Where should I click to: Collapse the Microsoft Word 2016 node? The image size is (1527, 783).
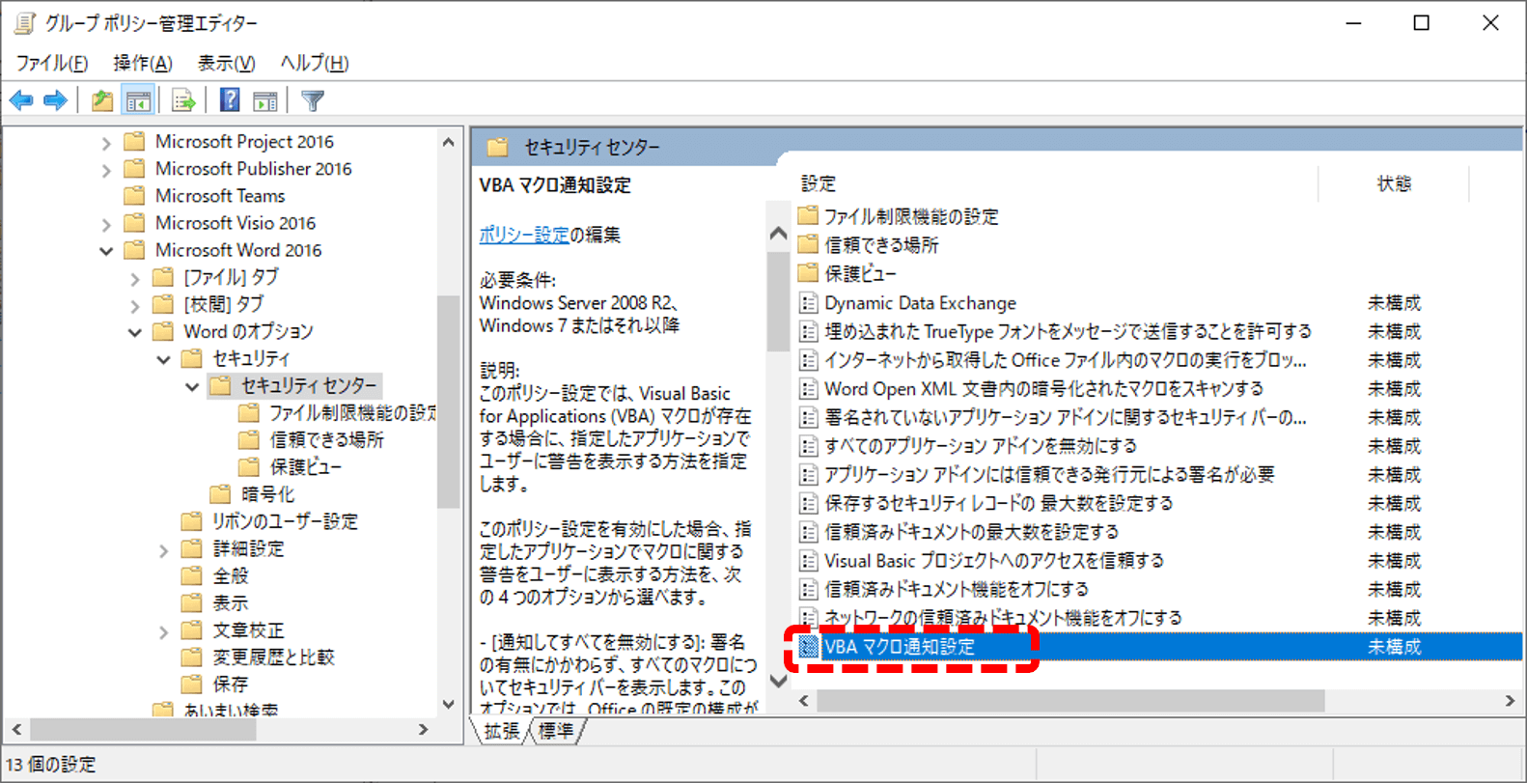(106, 250)
